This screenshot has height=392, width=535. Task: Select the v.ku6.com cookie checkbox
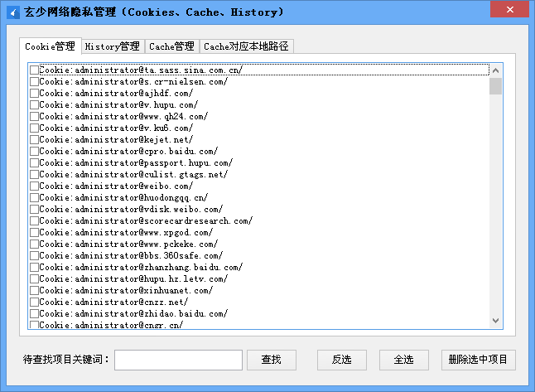[x=34, y=128]
